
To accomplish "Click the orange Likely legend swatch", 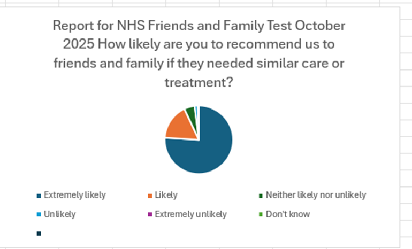I will pyautogui.click(x=149, y=196).
